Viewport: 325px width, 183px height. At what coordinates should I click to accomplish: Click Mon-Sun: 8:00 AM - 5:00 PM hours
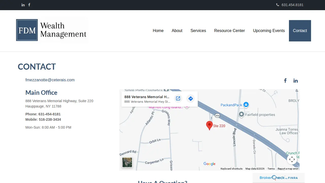(48, 127)
